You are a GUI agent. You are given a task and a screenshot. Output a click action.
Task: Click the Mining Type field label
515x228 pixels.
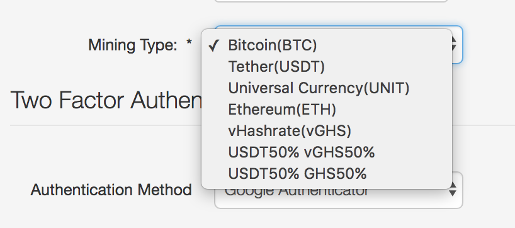(x=133, y=45)
